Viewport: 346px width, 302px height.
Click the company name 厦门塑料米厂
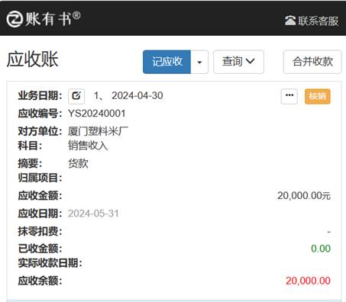tap(98, 131)
